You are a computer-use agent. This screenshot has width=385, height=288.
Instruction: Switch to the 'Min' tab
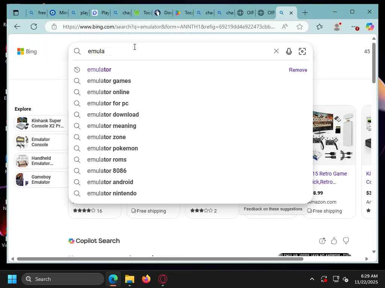click(58, 13)
